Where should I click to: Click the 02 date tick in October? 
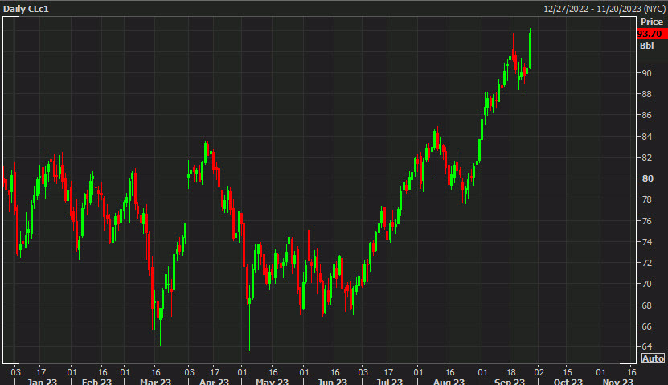pos(539,372)
